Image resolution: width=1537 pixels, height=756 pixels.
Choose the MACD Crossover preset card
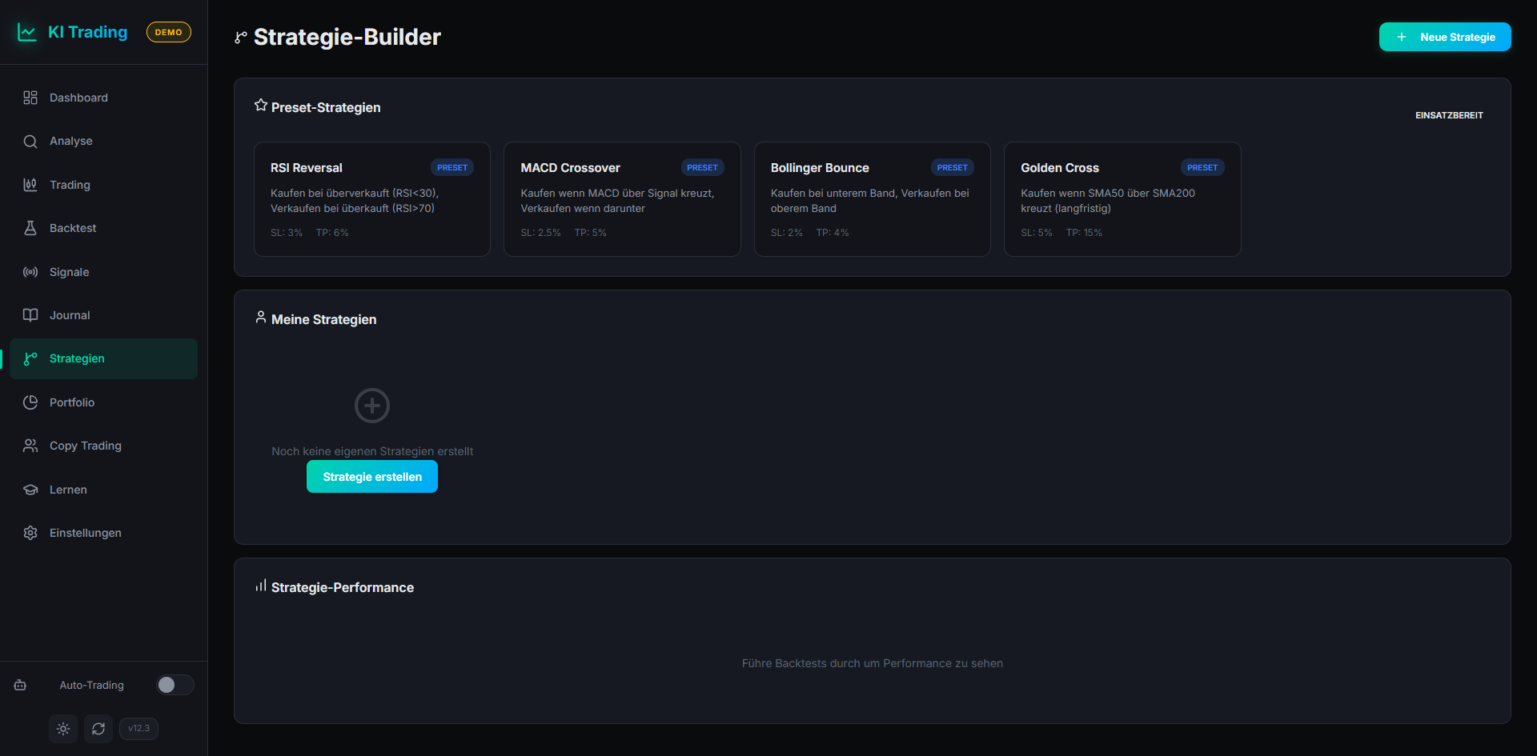tap(621, 199)
